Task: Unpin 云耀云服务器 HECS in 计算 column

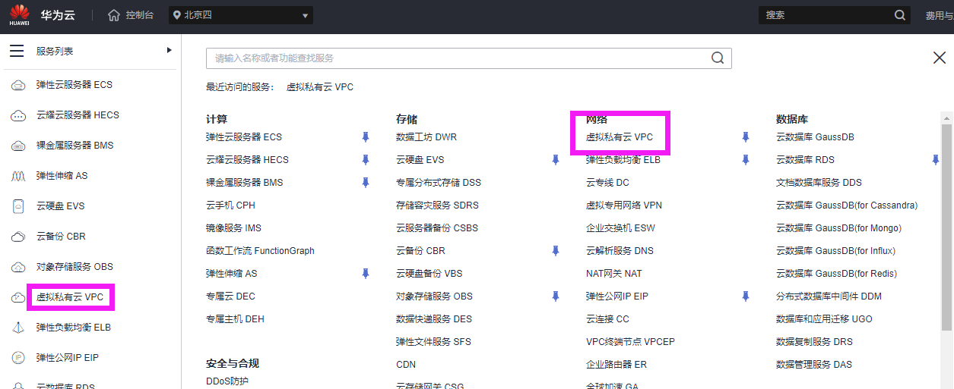Action: [366, 160]
